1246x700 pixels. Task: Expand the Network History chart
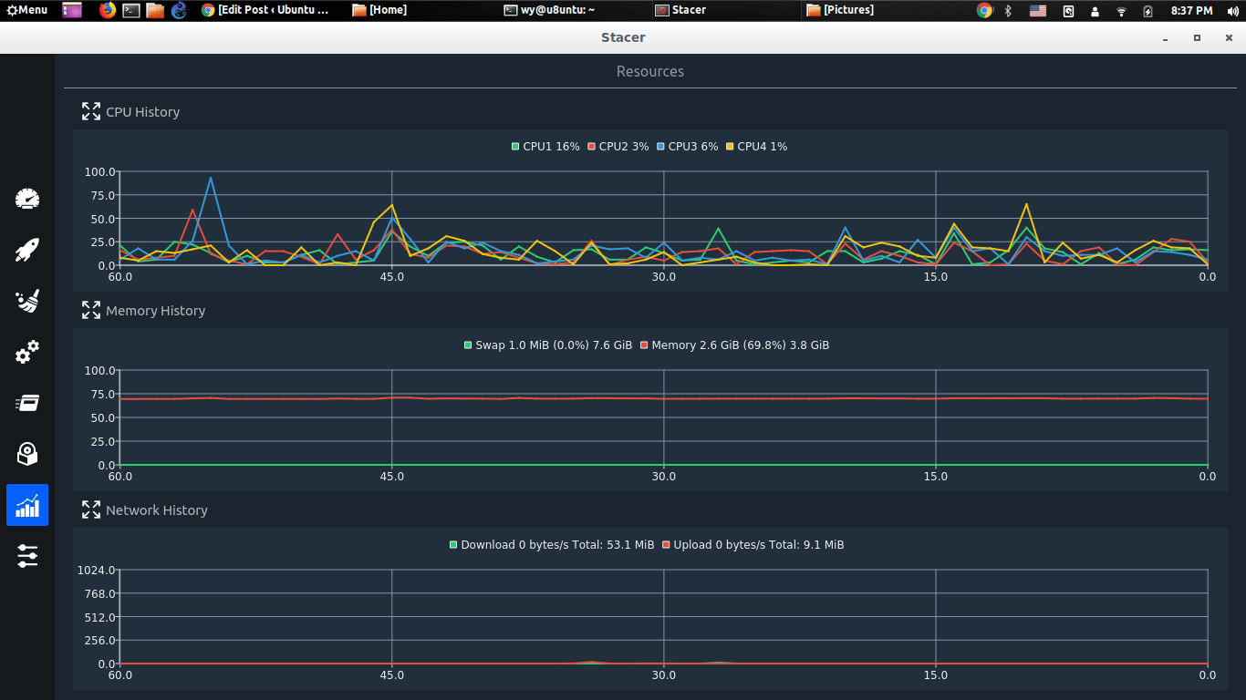point(91,510)
